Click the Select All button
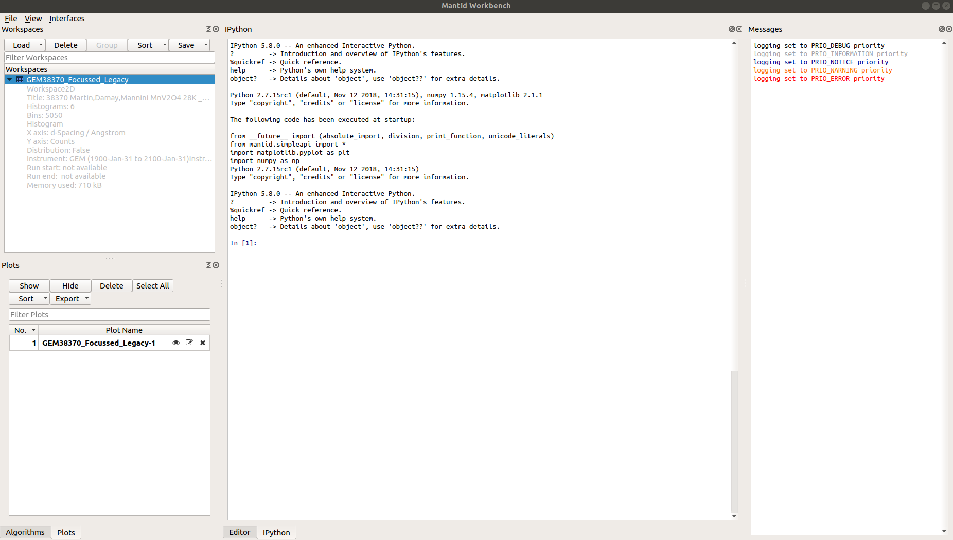The height and width of the screenshot is (540, 953). coord(153,286)
